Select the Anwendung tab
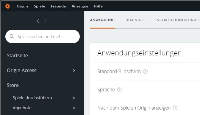Viewport: 200px width, 115px height. pos(102,20)
